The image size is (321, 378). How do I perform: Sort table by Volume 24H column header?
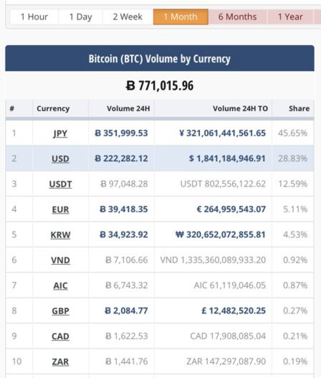click(x=128, y=108)
